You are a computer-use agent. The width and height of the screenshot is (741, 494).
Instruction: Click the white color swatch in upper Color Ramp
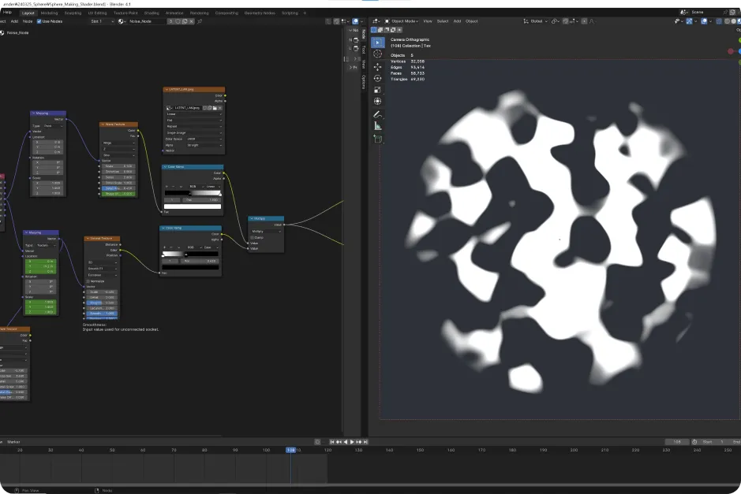(x=193, y=206)
